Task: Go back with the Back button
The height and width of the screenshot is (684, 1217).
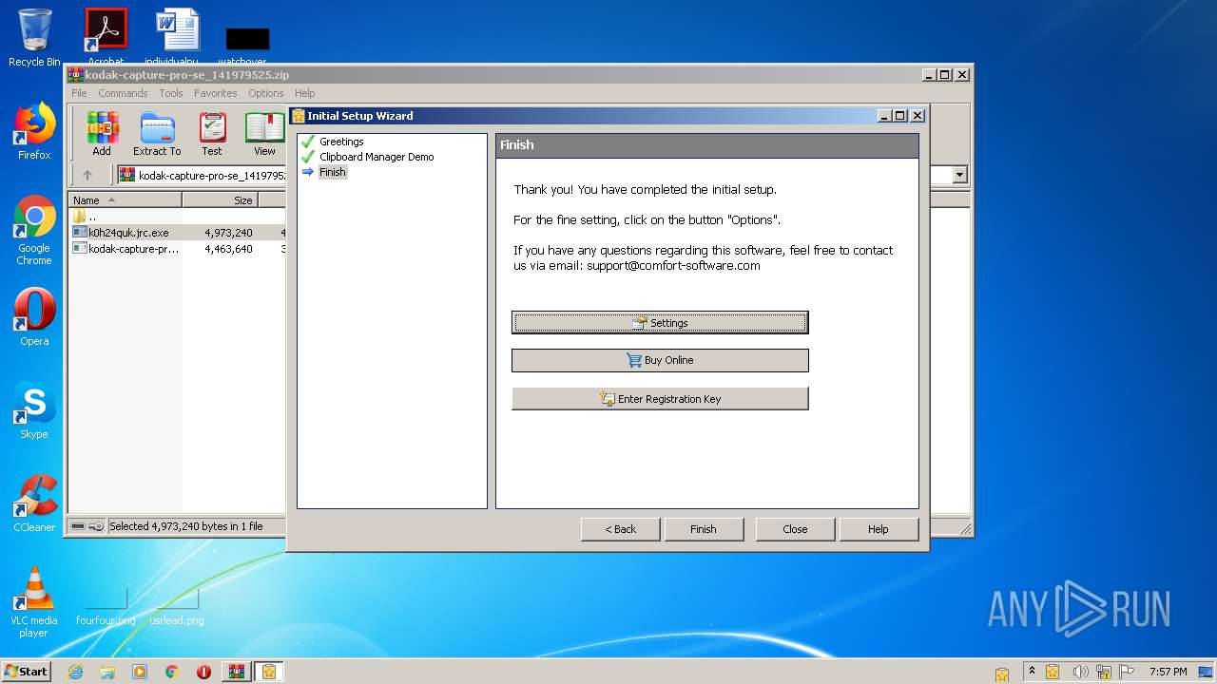Action: point(620,529)
